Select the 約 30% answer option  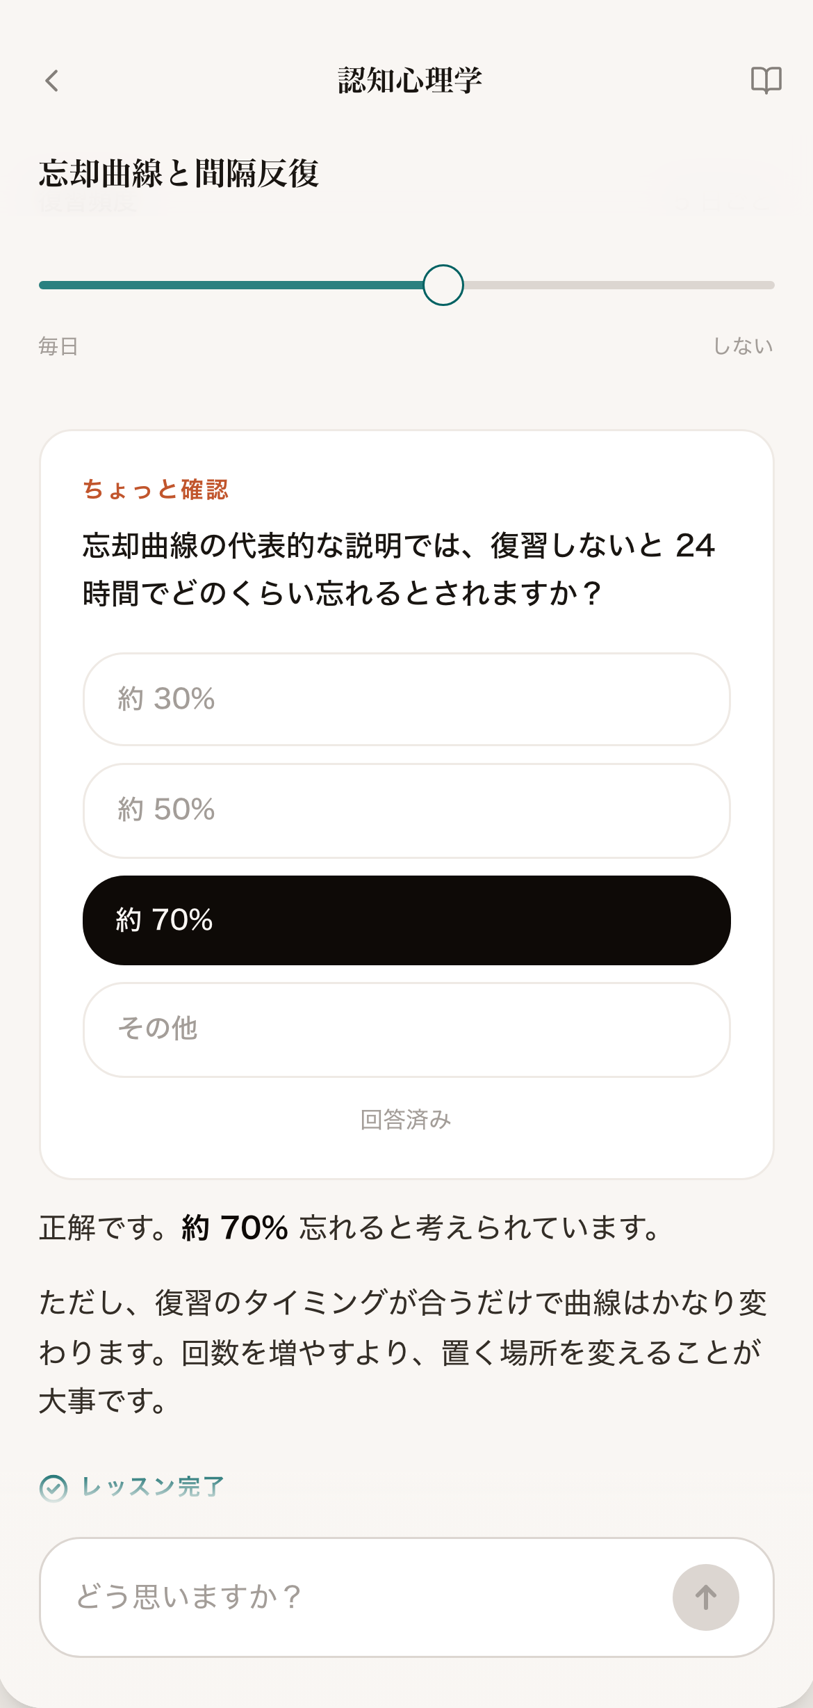(406, 699)
